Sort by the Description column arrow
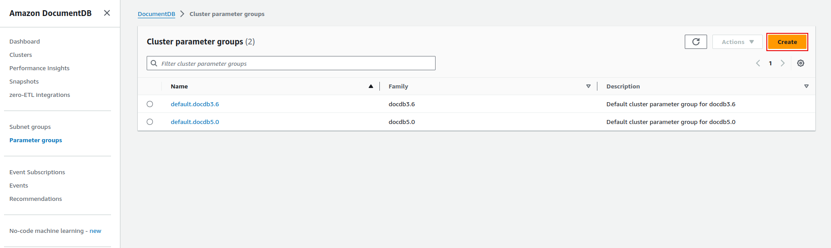 (806, 86)
